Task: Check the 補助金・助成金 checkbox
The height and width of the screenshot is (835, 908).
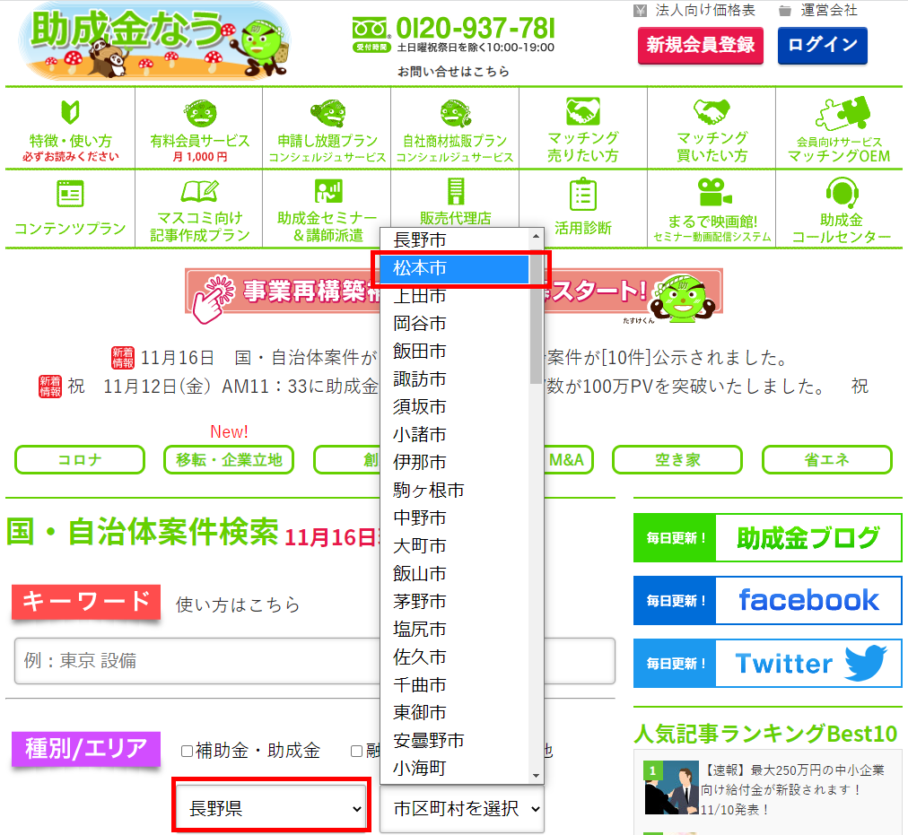Action: (x=187, y=751)
